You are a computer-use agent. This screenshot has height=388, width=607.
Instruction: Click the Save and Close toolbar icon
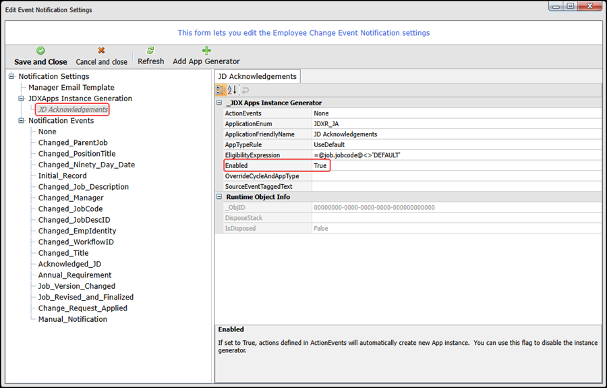pos(40,51)
